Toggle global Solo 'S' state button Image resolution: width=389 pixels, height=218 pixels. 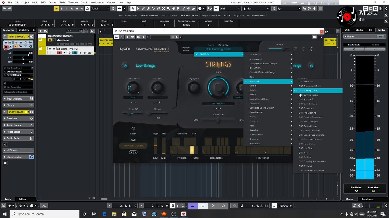click(x=61, y=8)
